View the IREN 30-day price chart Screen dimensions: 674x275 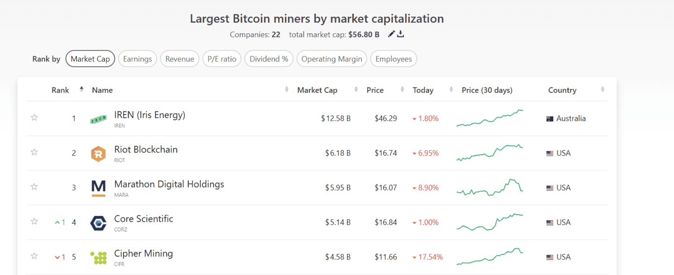[490, 118]
